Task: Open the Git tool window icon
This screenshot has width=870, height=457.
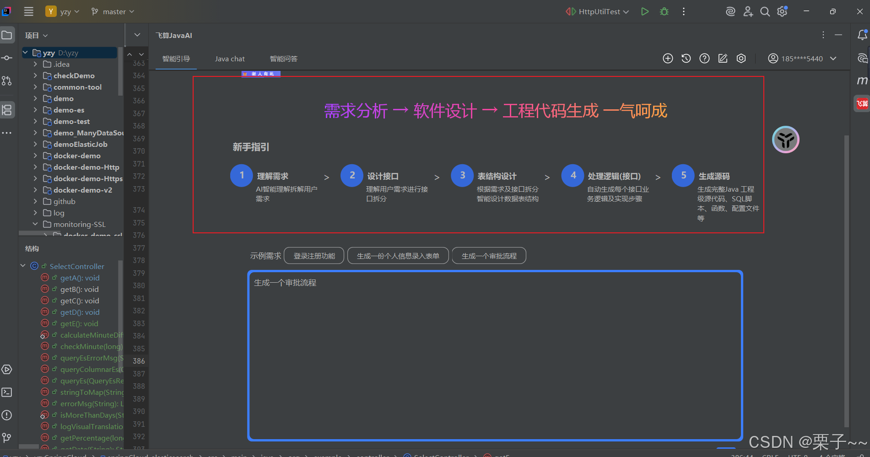Action: [7, 438]
